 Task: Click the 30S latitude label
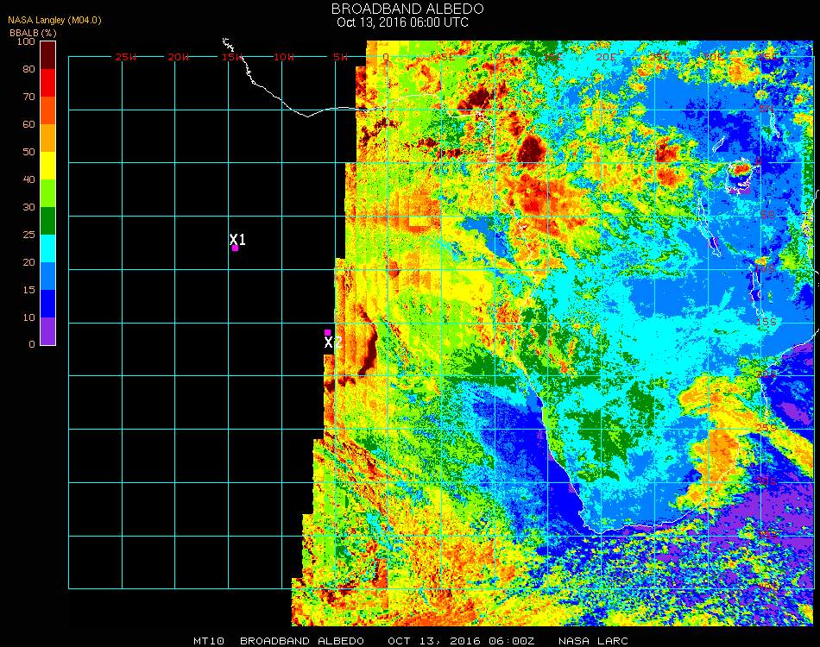pyautogui.click(x=766, y=481)
